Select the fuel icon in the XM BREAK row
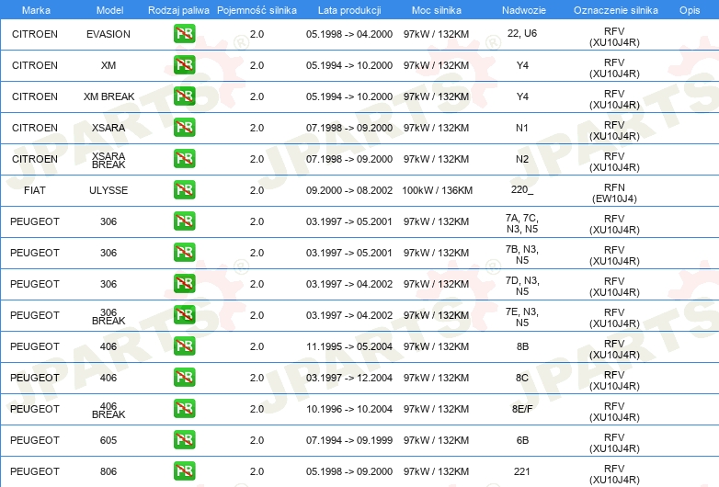The height and width of the screenshot is (487, 719). click(x=184, y=96)
